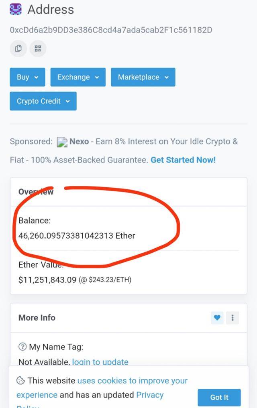Expand the Buy dropdown

click(27, 77)
